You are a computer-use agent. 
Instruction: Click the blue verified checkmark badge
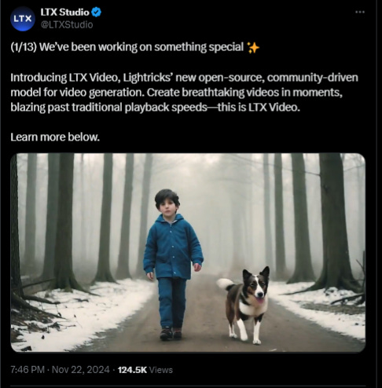coord(97,13)
